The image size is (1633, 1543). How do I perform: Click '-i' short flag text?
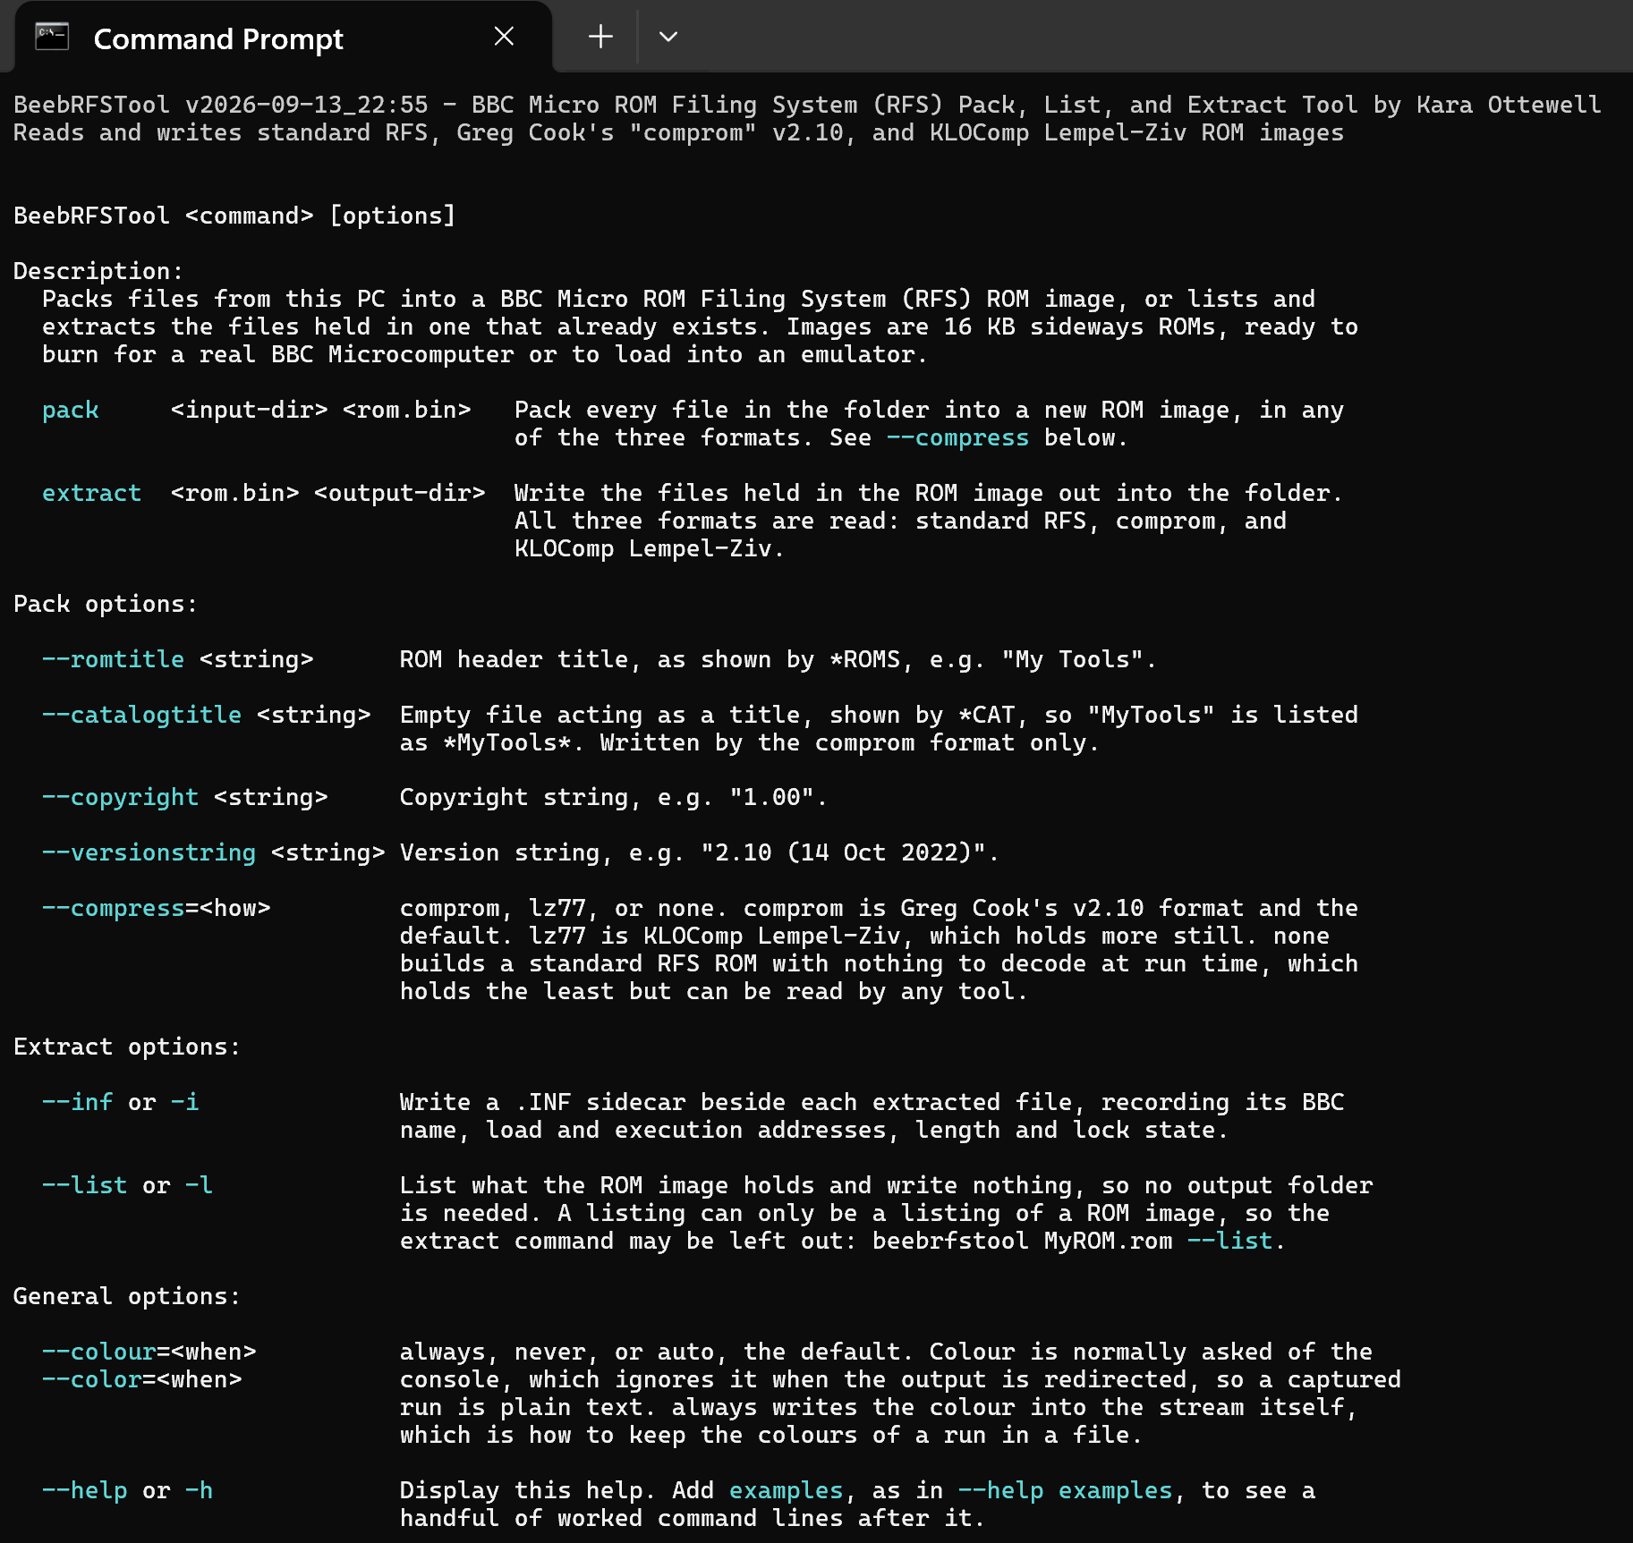(185, 1103)
